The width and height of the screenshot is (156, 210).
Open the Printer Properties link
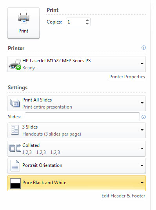[x=127, y=77]
